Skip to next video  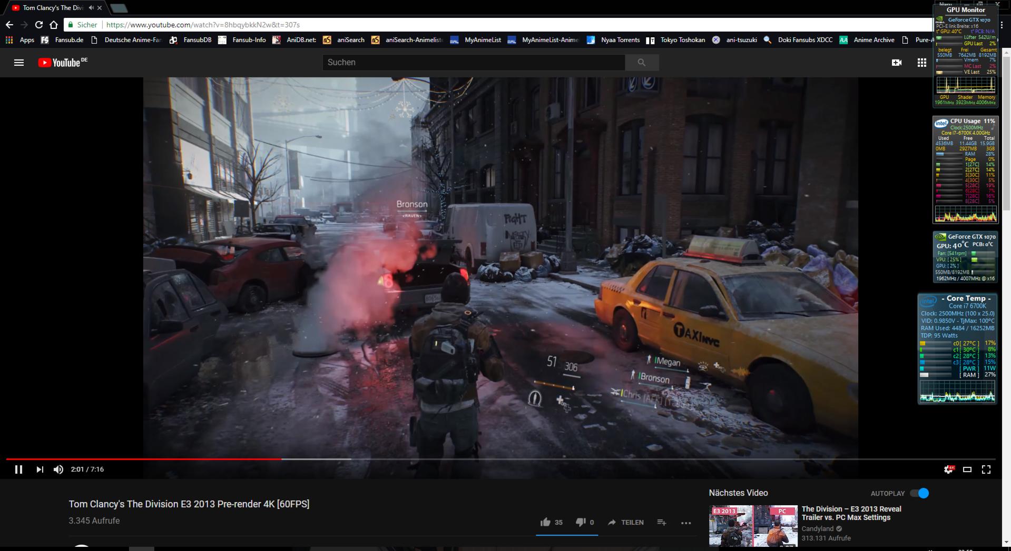pyautogui.click(x=40, y=469)
